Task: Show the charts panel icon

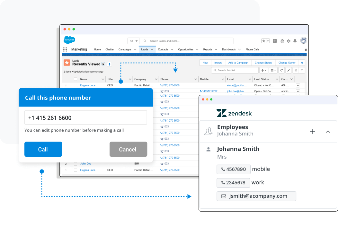Action: coord(296,70)
